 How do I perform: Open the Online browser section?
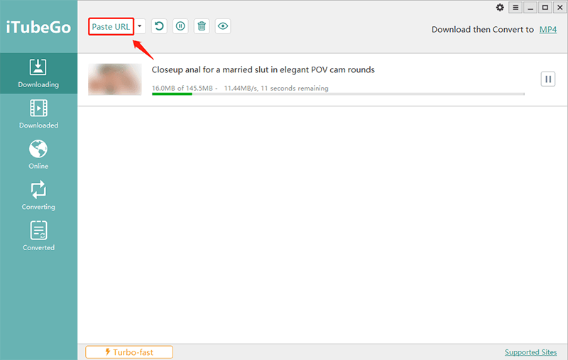[38, 154]
